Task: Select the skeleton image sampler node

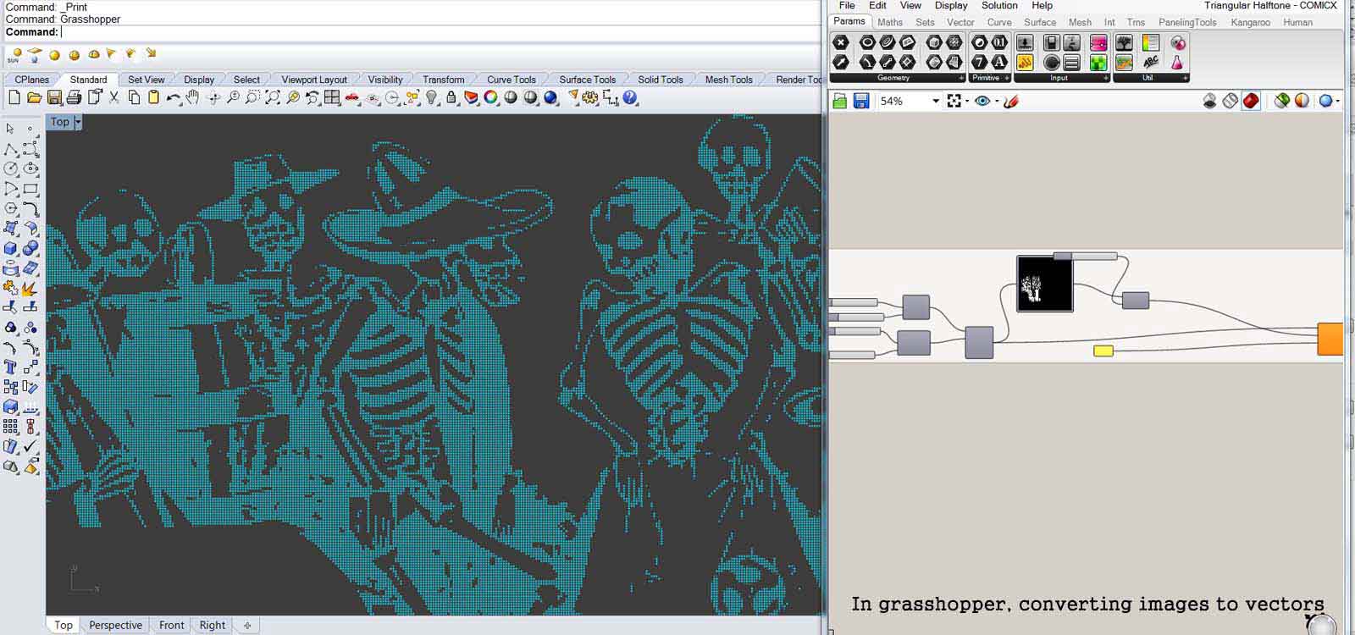Action: click(x=1045, y=284)
